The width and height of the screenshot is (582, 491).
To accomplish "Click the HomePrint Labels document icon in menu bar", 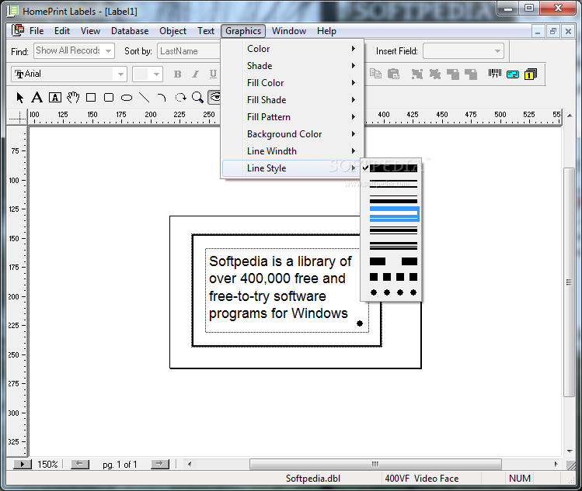I will pos(18,30).
